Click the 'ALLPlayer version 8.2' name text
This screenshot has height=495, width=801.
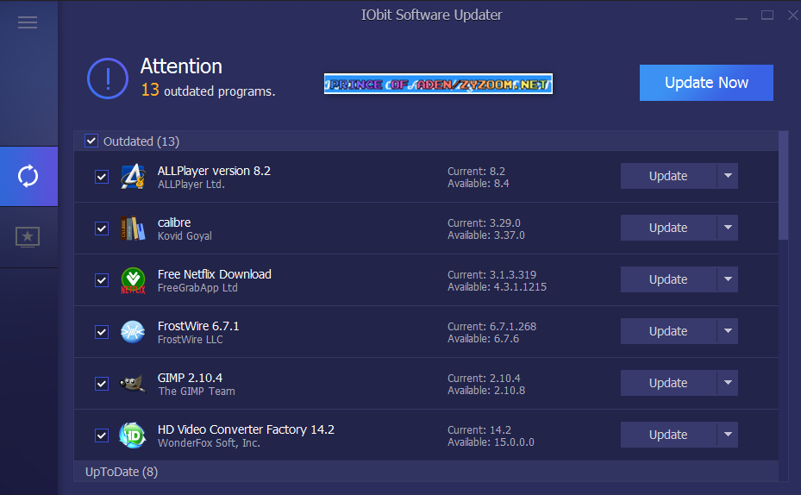(x=214, y=171)
